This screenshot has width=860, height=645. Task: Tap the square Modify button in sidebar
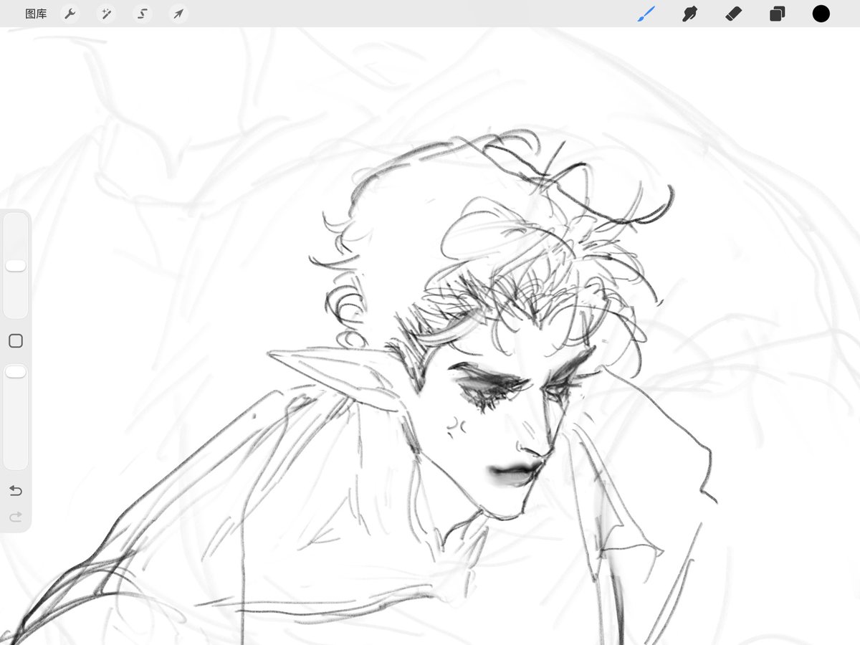[15, 341]
